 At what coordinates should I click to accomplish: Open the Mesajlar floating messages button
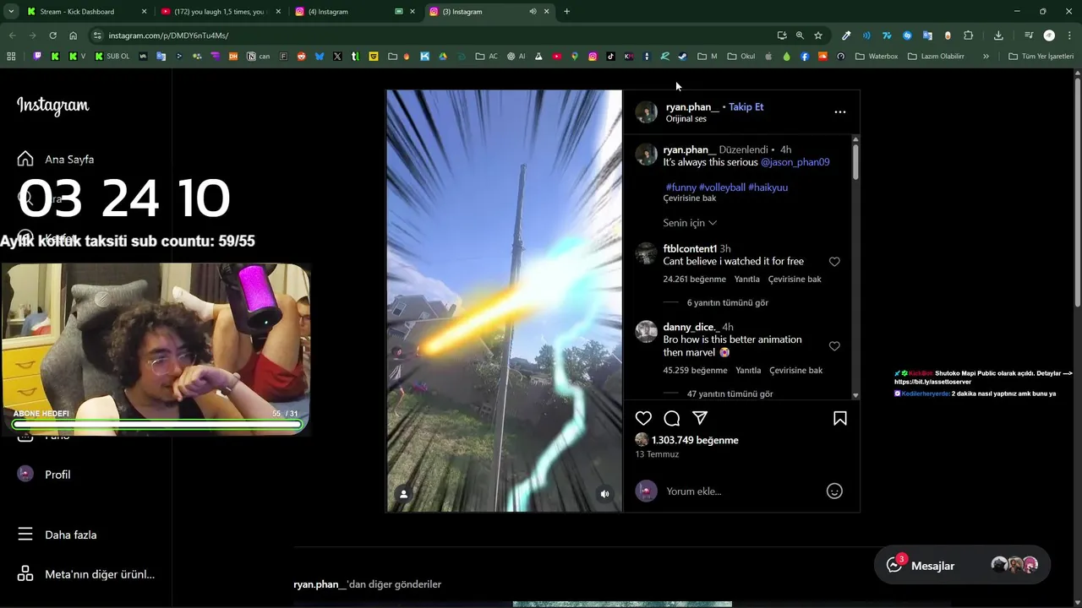pyautogui.click(x=962, y=565)
